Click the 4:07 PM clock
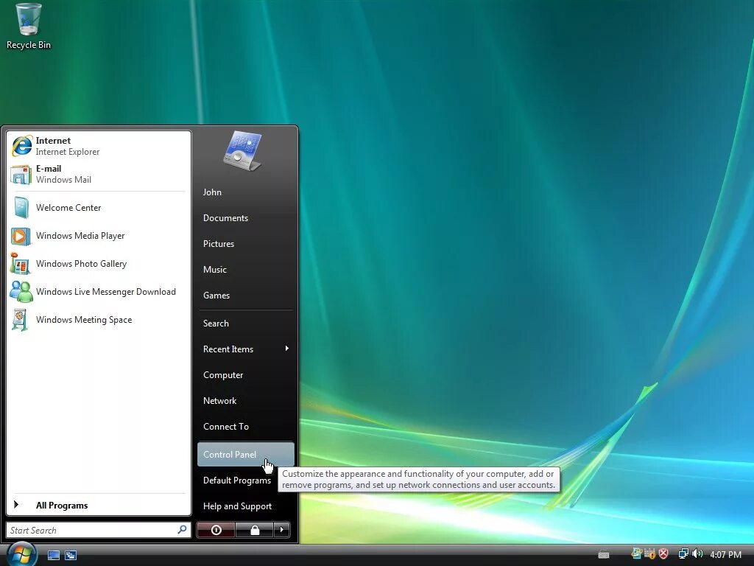This screenshot has width=754, height=566. (725, 554)
